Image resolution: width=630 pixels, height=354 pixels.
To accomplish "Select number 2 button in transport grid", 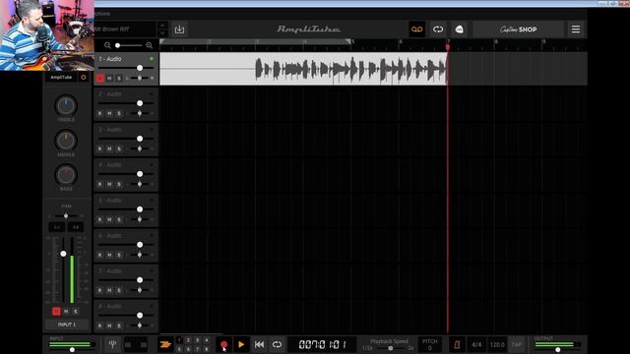I will (x=188, y=340).
